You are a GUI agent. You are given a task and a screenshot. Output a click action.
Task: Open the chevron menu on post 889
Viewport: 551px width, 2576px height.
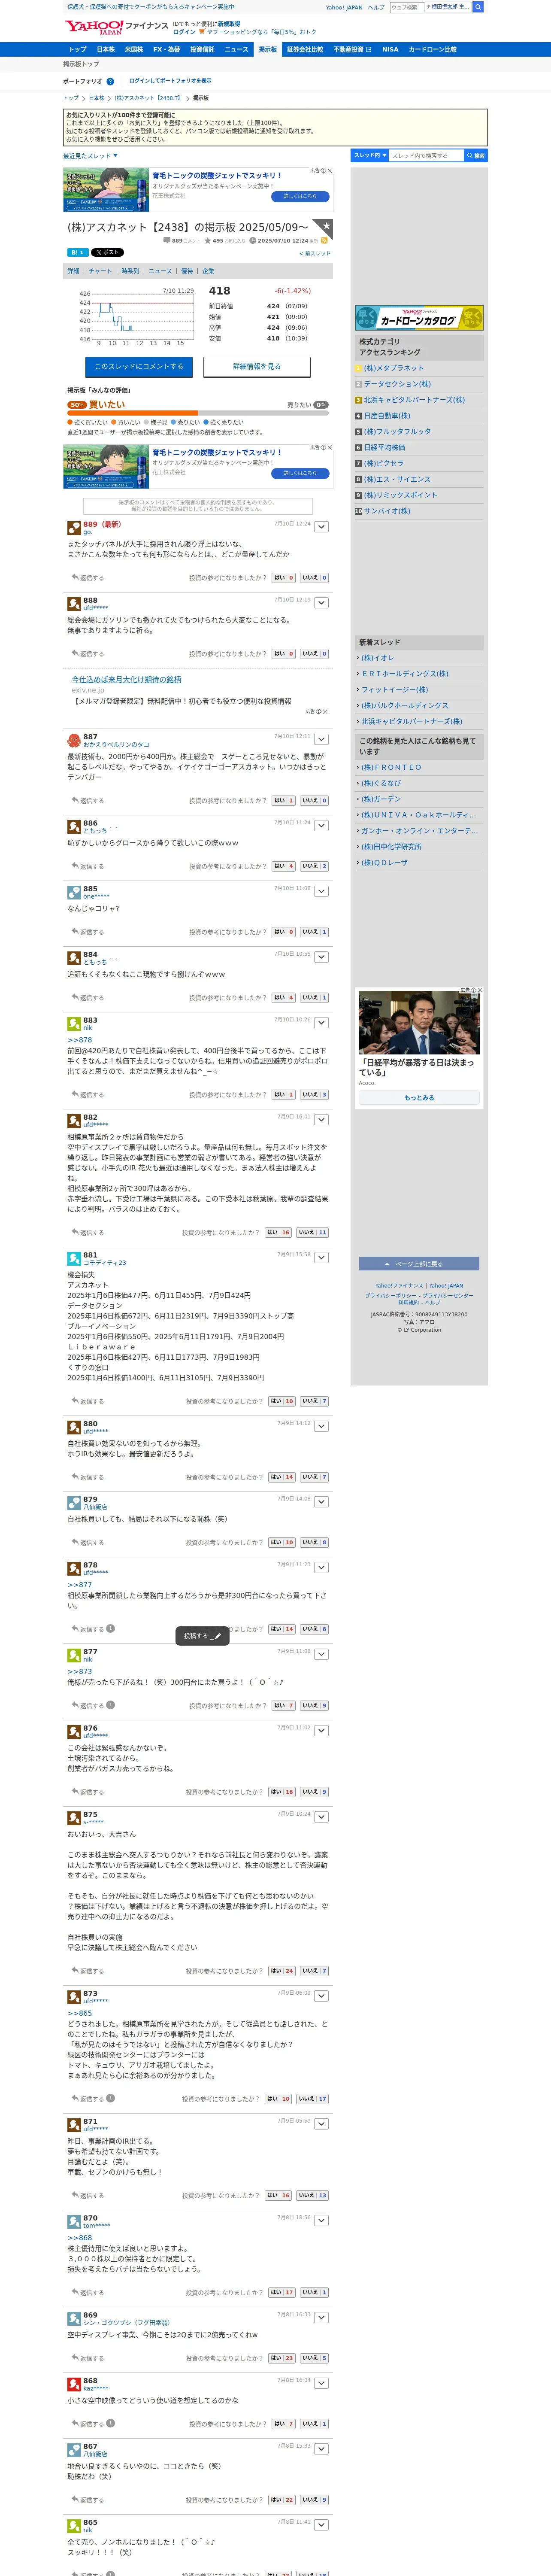321,527
